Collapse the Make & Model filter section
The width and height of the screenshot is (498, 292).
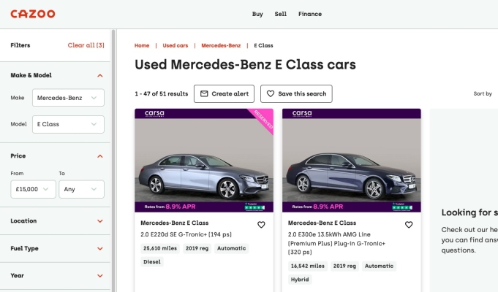coord(100,75)
